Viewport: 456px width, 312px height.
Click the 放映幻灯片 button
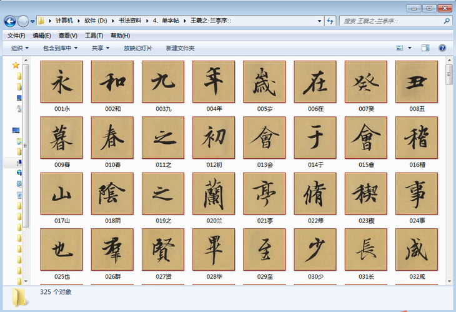[x=137, y=48]
